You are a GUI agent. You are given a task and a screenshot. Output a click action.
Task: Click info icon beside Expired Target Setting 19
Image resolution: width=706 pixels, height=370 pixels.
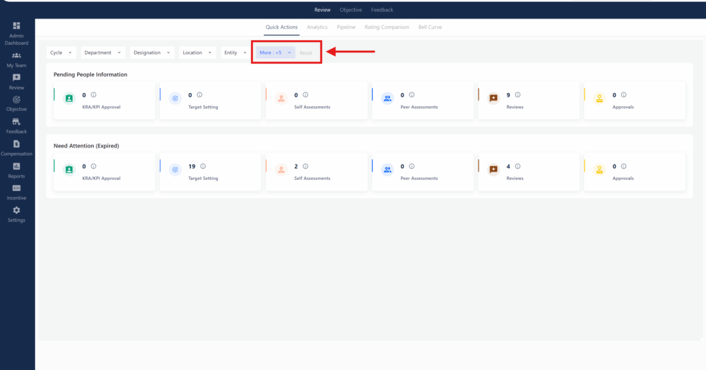click(203, 167)
